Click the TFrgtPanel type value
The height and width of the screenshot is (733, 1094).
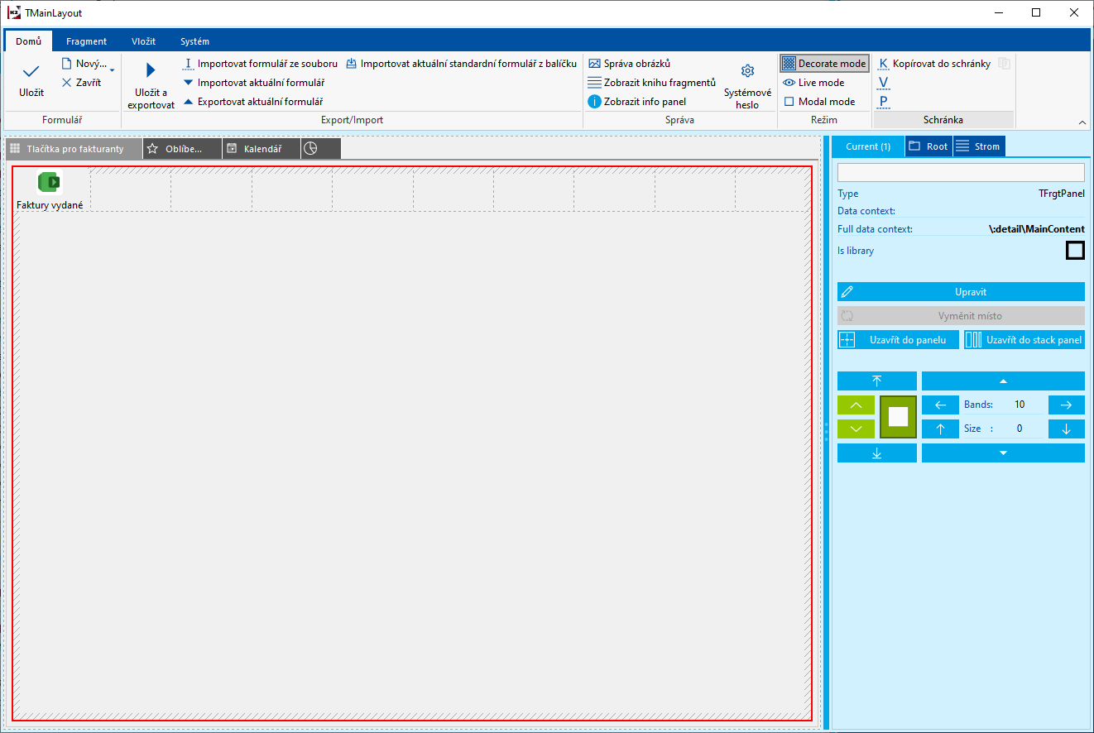pos(1062,194)
